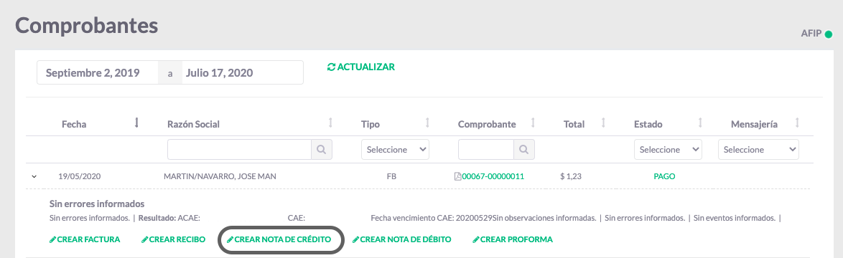Screen dimensions: 843x258
Task: Focus the Comprobante filter text box
Action: (486, 150)
